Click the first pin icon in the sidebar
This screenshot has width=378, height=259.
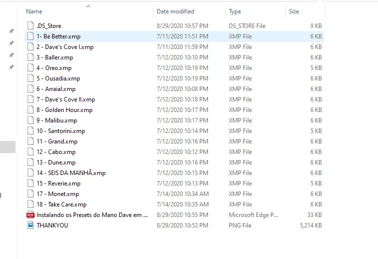coord(12,31)
